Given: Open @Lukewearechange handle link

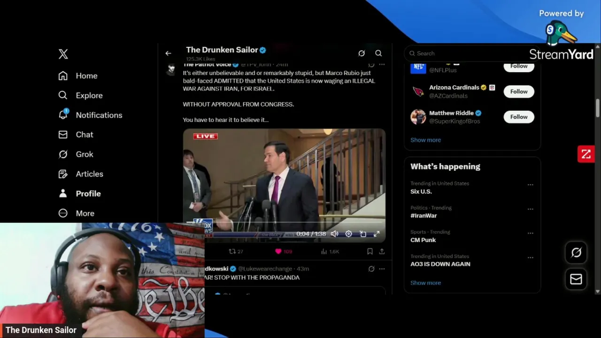Looking at the screenshot, I should [x=266, y=269].
